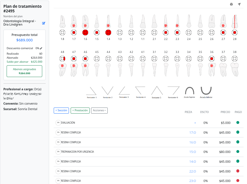Click the + Sección button
Image resolution: width=247 pixels, height=184 pixels.
pyautogui.click(x=61, y=110)
